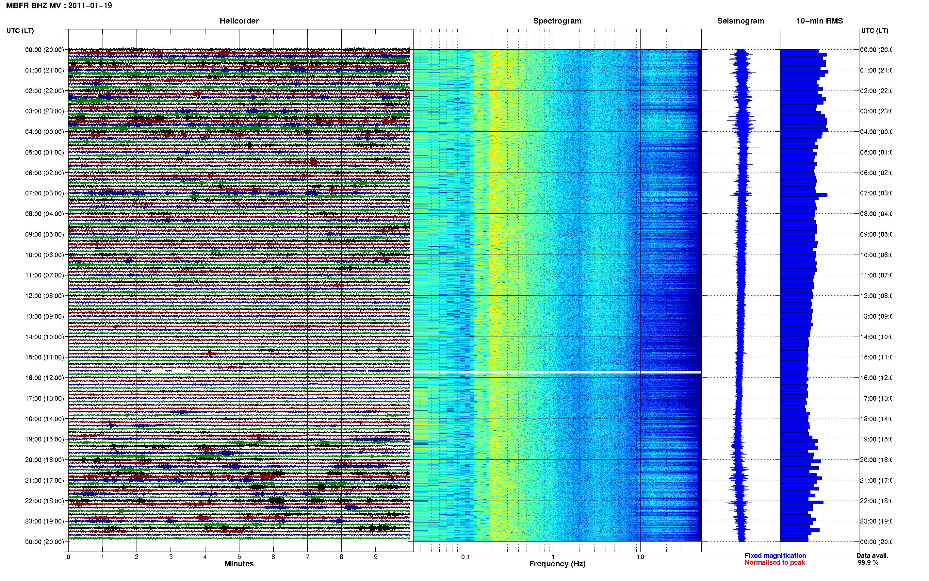This screenshot has width=929, height=581.
Task: Click the 21:00 (17:00) label on left axis
Action: click(44, 480)
